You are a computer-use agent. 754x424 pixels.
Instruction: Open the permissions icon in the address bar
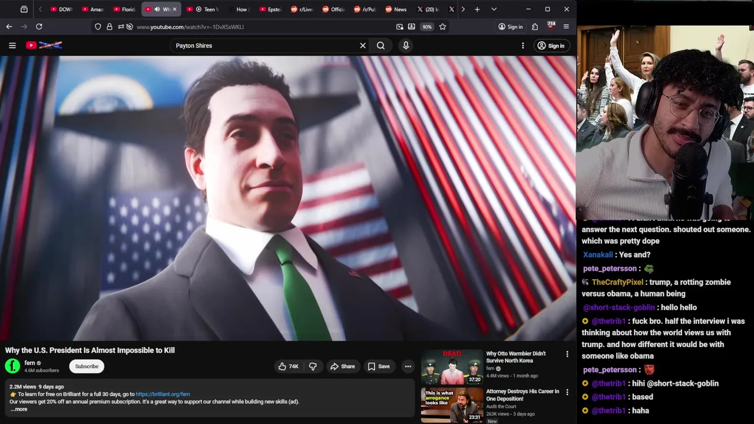click(x=121, y=26)
